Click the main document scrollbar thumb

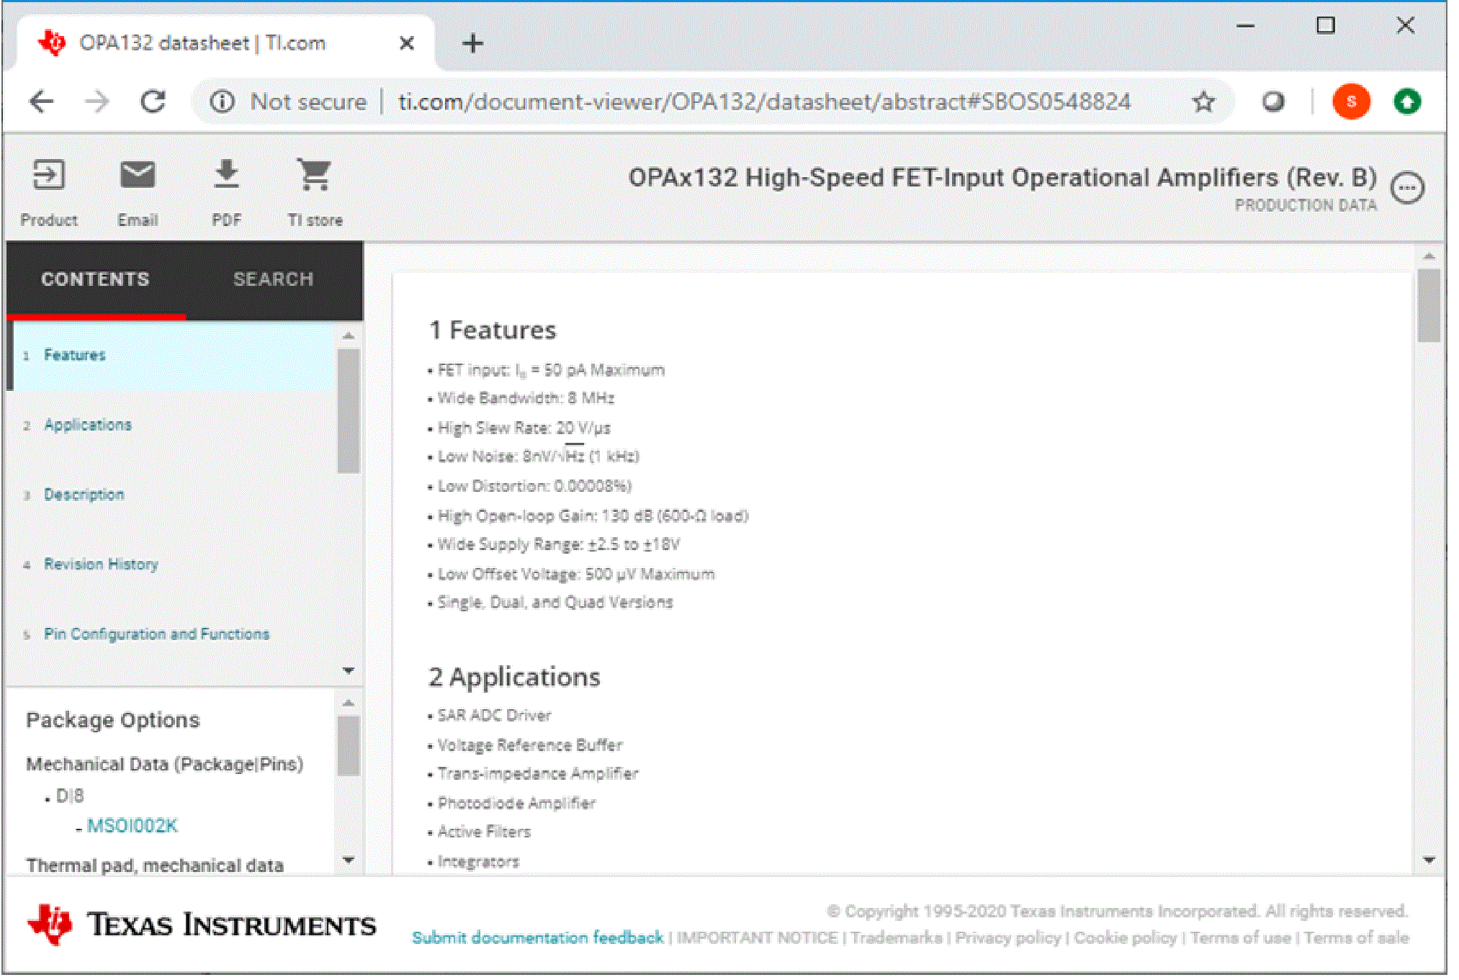pos(1429,305)
